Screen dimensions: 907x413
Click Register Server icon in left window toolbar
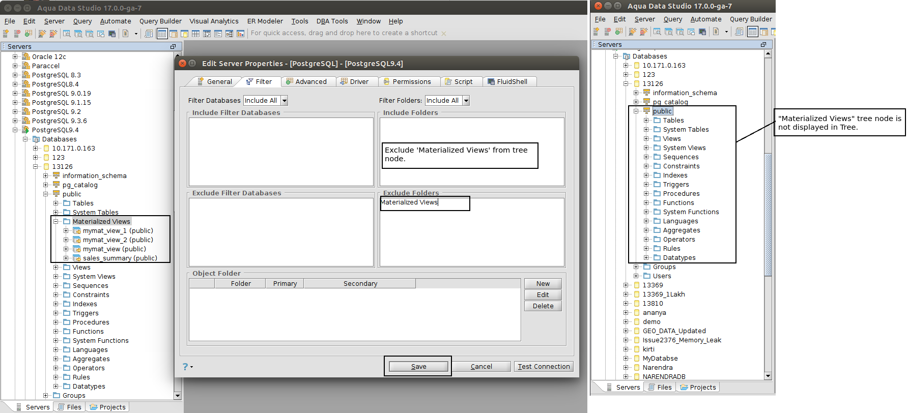(6, 34)
